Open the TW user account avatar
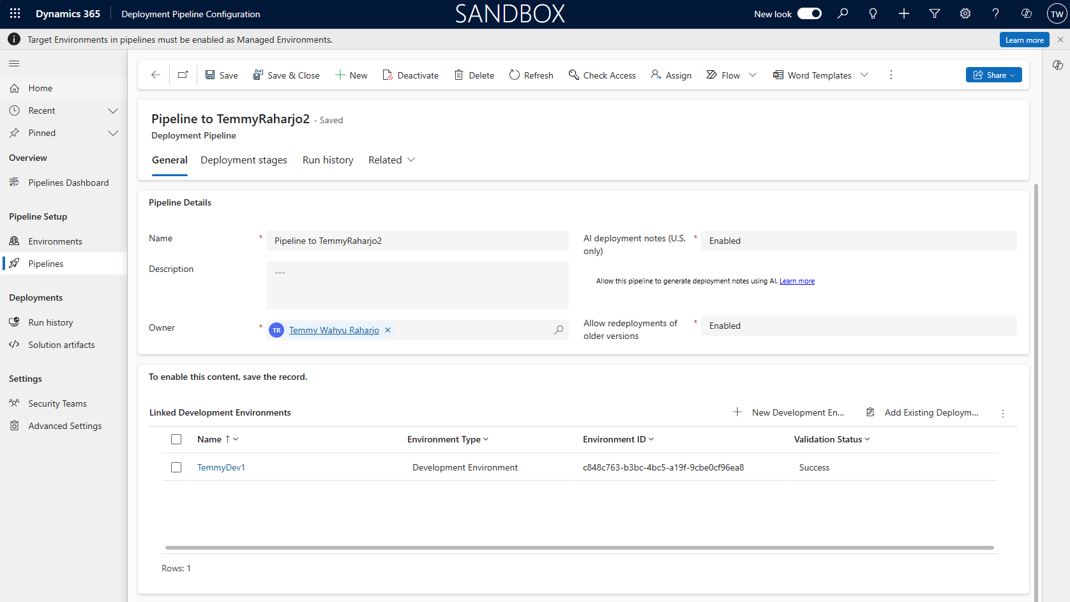1070x602 pixels. click(x=1057, y=14)
